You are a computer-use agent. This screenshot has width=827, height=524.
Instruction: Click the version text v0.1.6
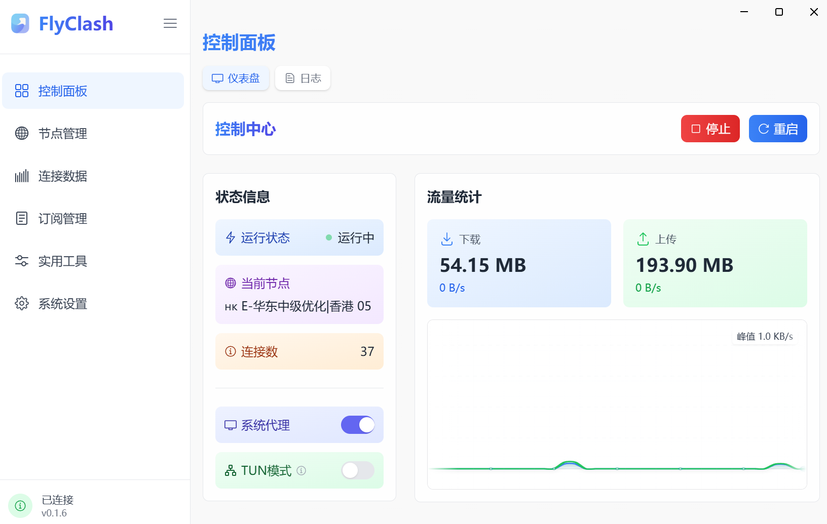[54, 513]
